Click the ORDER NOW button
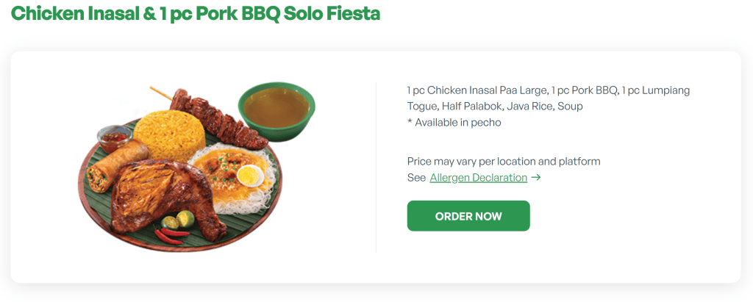 tap(468, 216)
